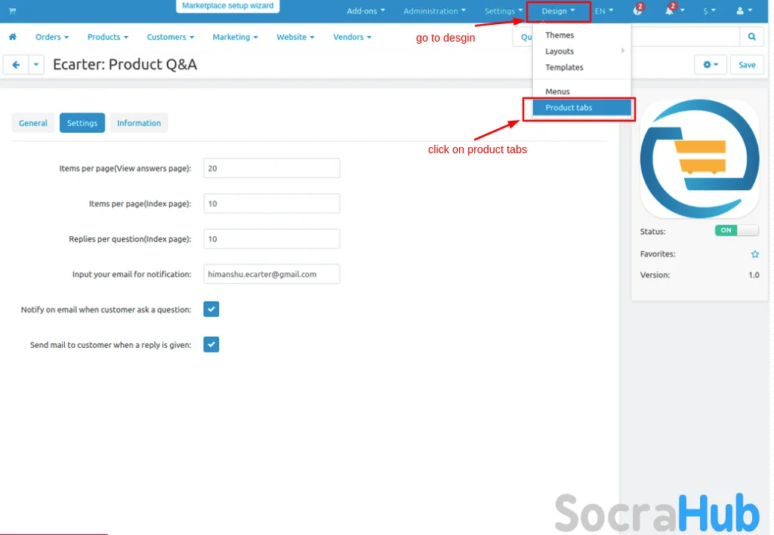Click the globe icon with badge 2
Image resolution: width=774 pixels, height=535 pixels.
point(638,11)
